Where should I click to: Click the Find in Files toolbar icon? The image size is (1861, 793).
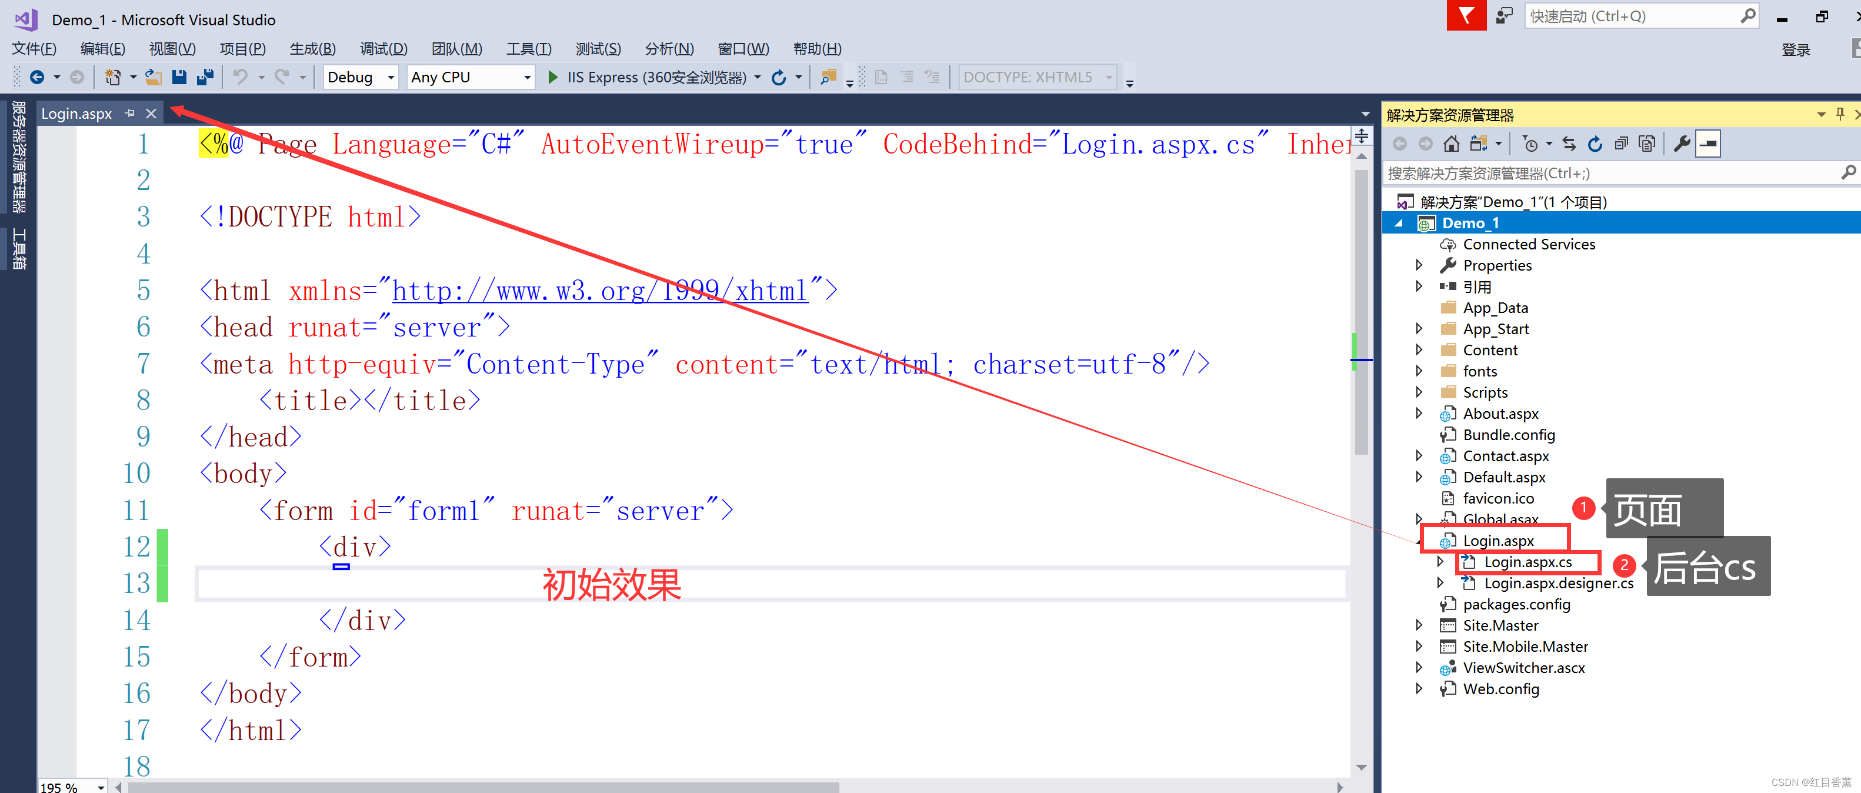coord(828,76)
